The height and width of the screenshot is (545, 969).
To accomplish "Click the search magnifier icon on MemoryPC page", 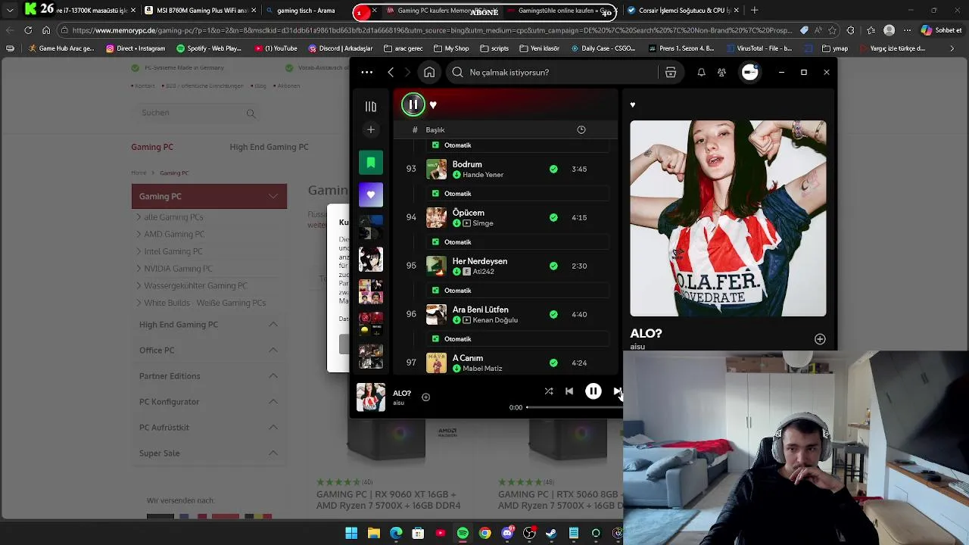I will pos(251,114).
